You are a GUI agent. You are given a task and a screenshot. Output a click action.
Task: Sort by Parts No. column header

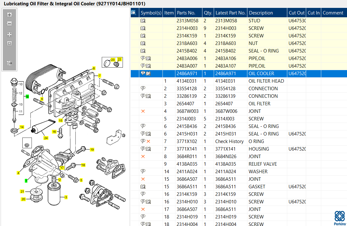pos(189,13)
